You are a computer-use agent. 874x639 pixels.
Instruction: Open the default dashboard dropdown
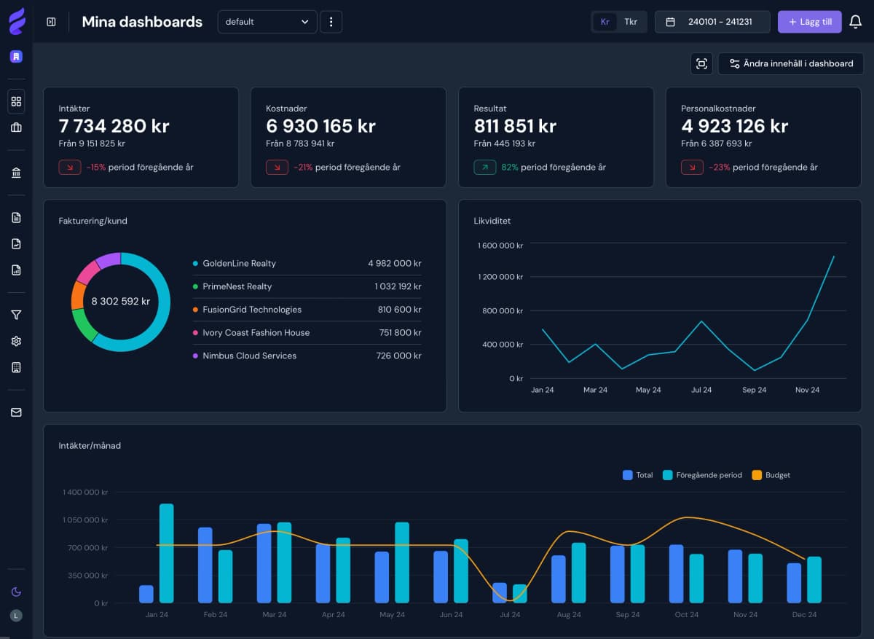click(267, 22)
